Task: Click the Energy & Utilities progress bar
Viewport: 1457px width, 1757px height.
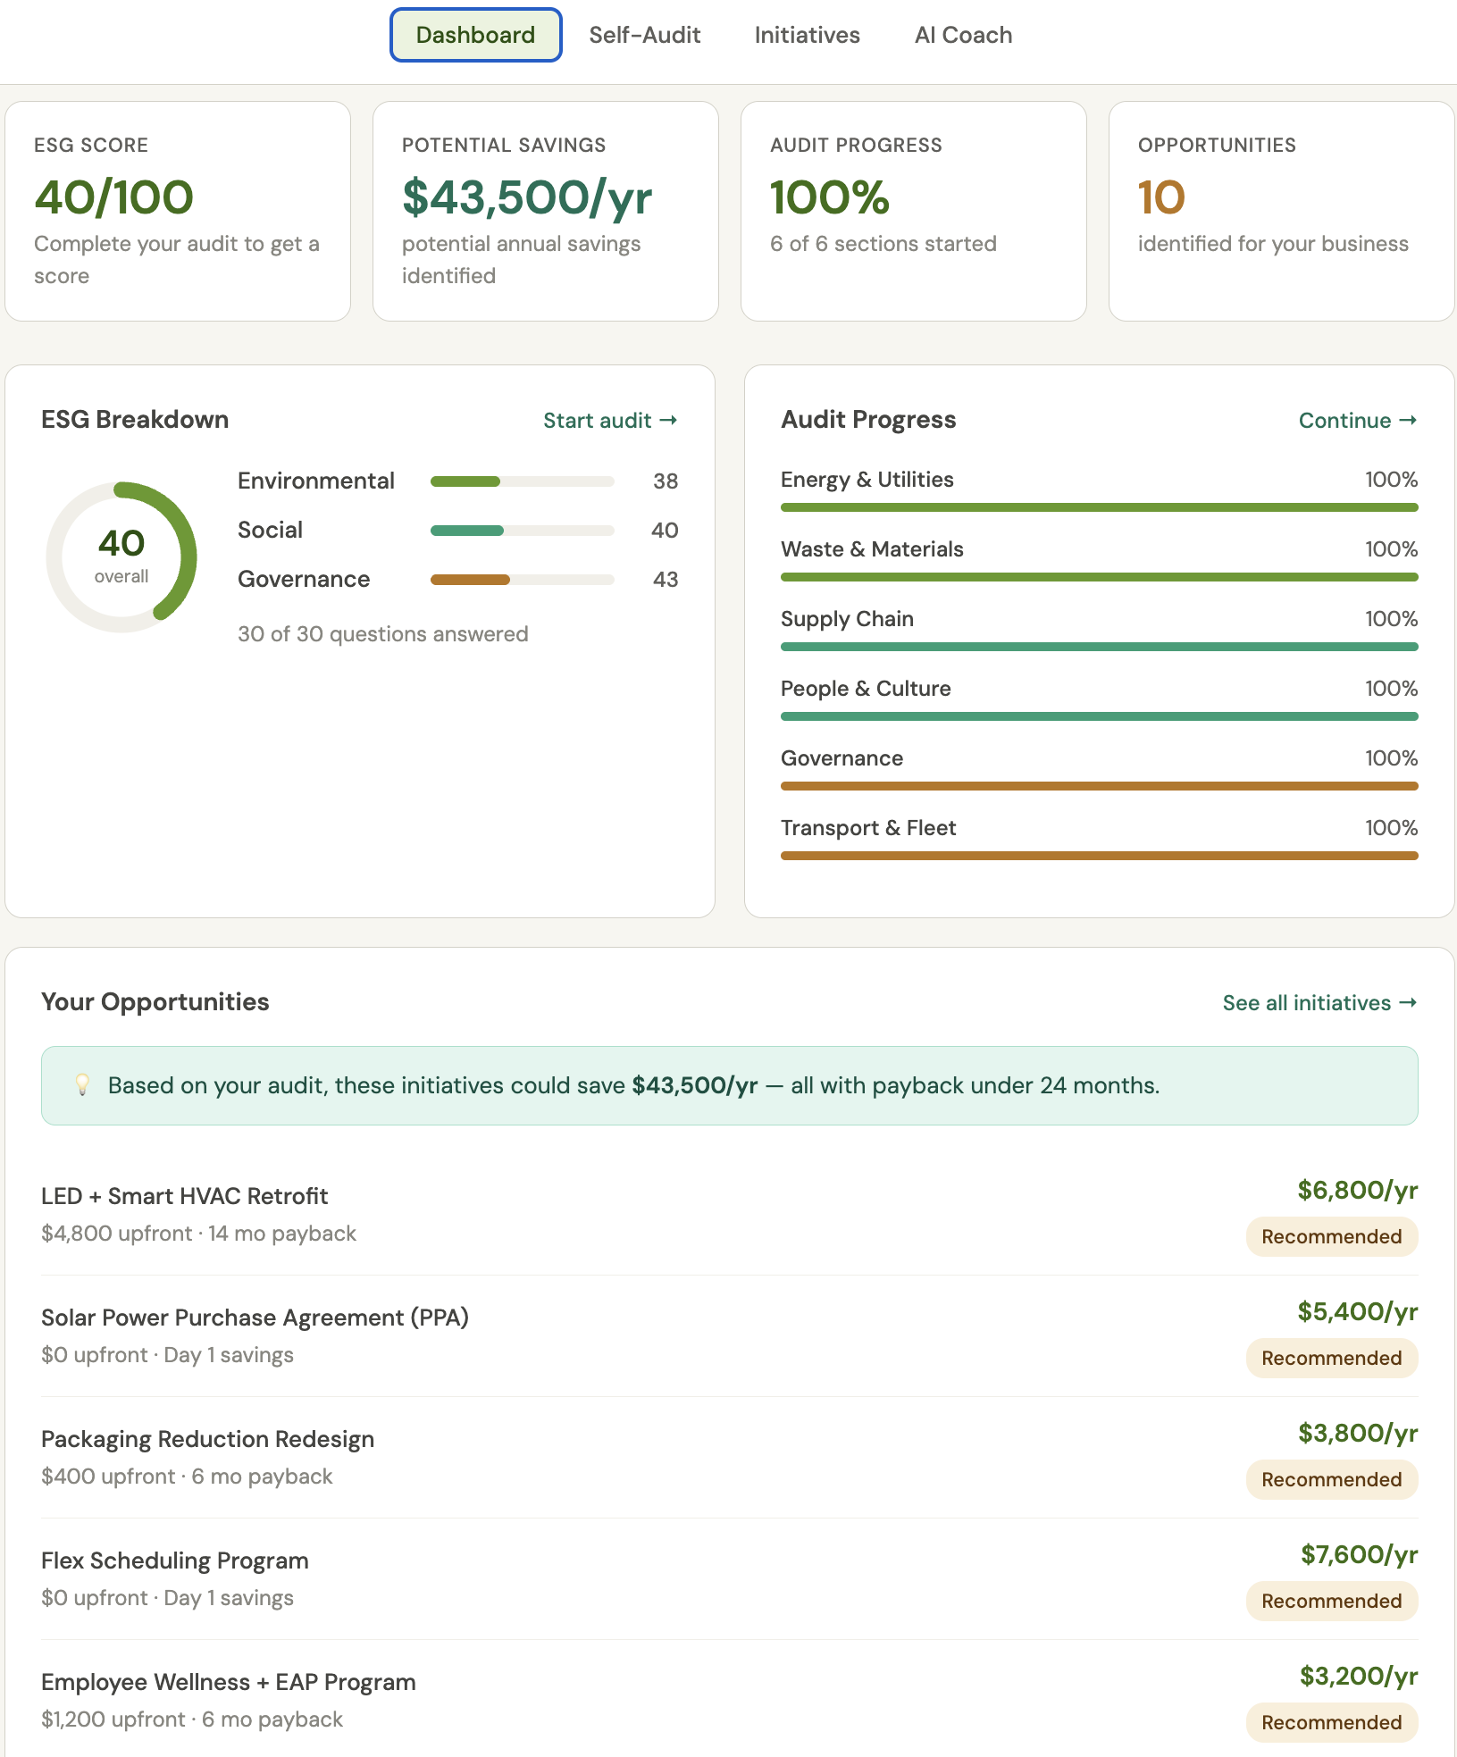Action: point(1099,507)
